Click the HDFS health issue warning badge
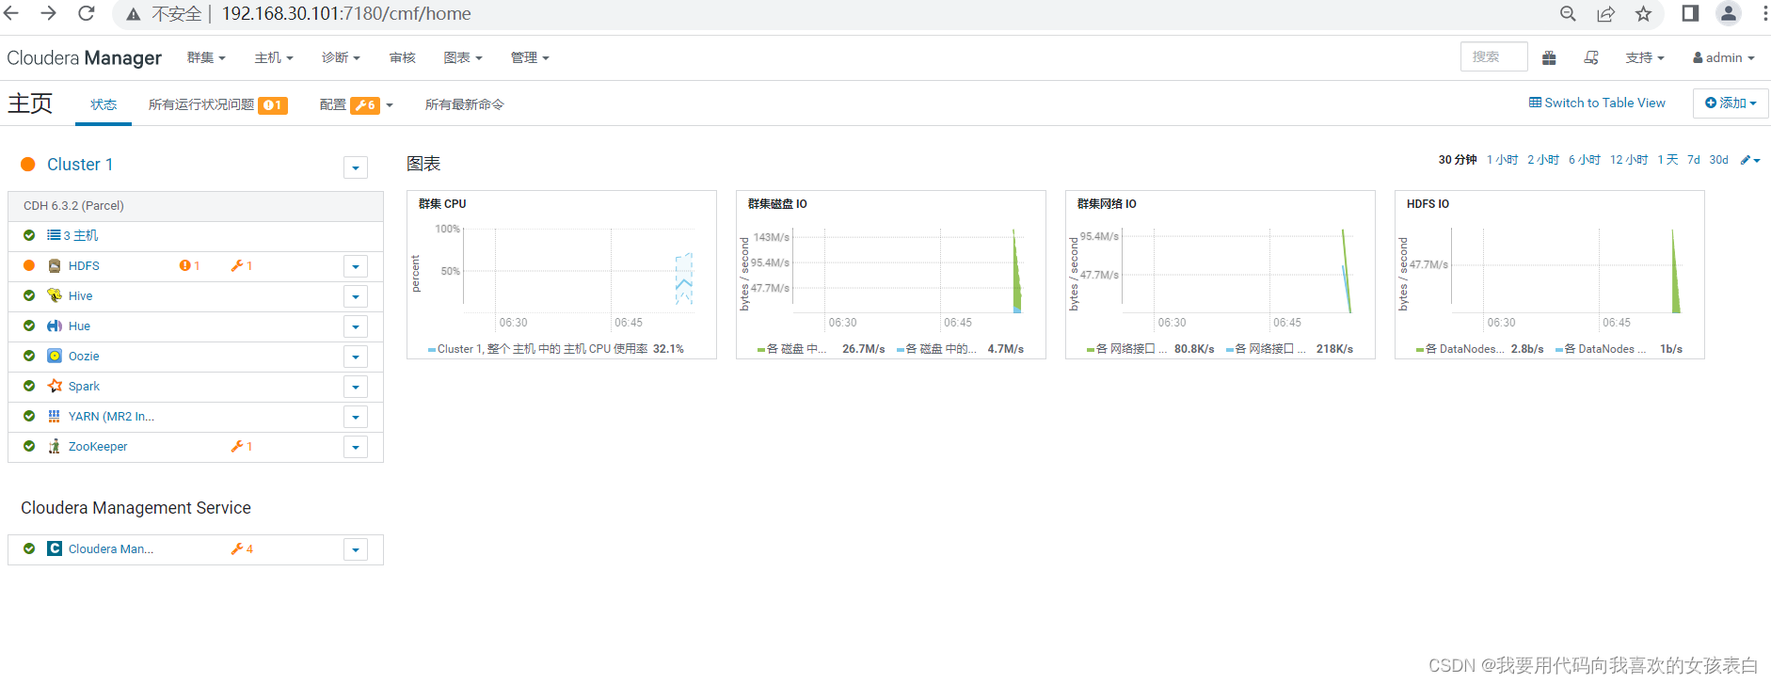The width and height of the screenshot is (1771, 683). pos(189,266)
